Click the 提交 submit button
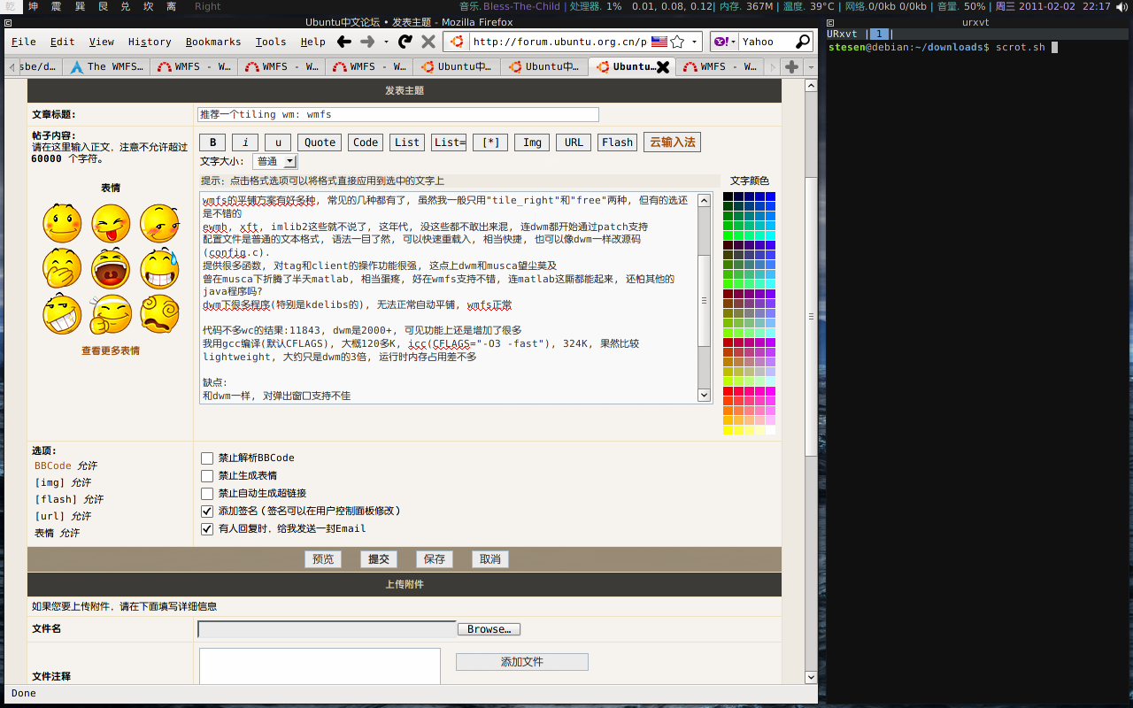The image size is (1133, 708). [379, 559]
